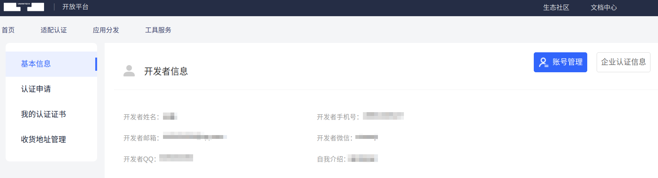Image resolution: width=658 pixels, height=178 pixels.
Task: Visit 生态社区 link in header
Action: pos(556,8)
